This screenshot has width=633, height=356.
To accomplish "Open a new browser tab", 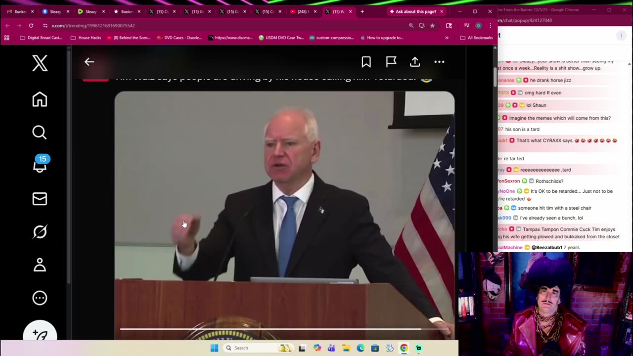I will (362, 11).
